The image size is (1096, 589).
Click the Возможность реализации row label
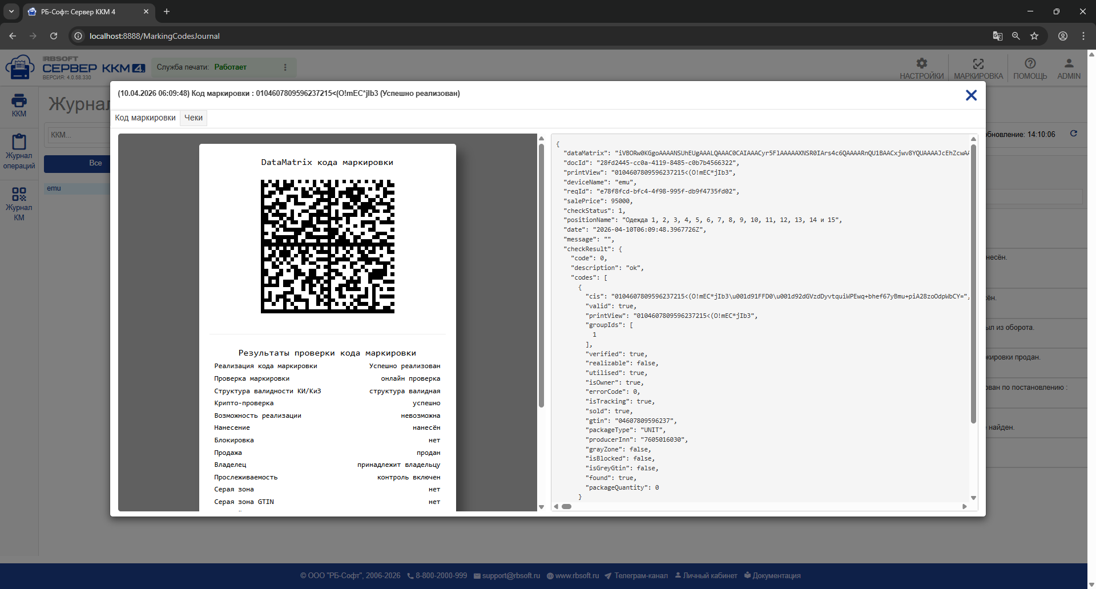257,416
